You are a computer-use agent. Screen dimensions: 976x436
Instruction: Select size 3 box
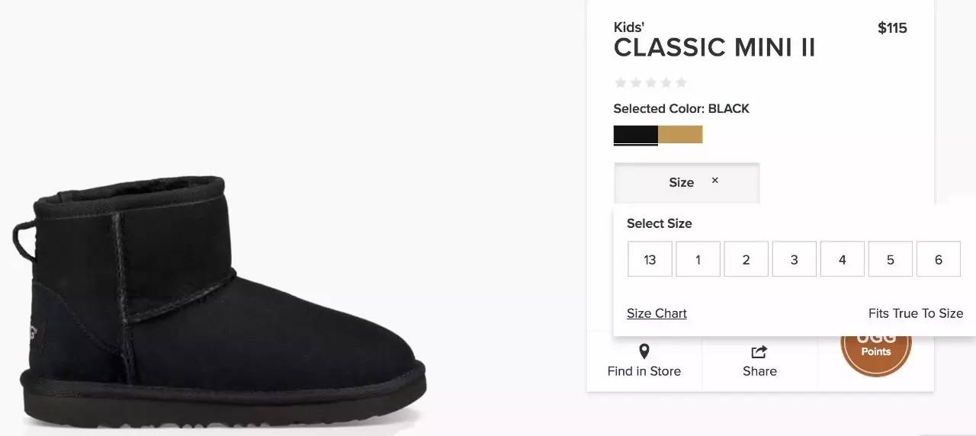tap(794, 259)
